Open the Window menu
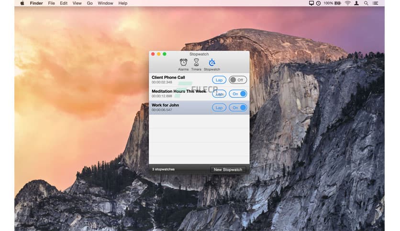Screen dimensions: 400x231 click(105, 3)
